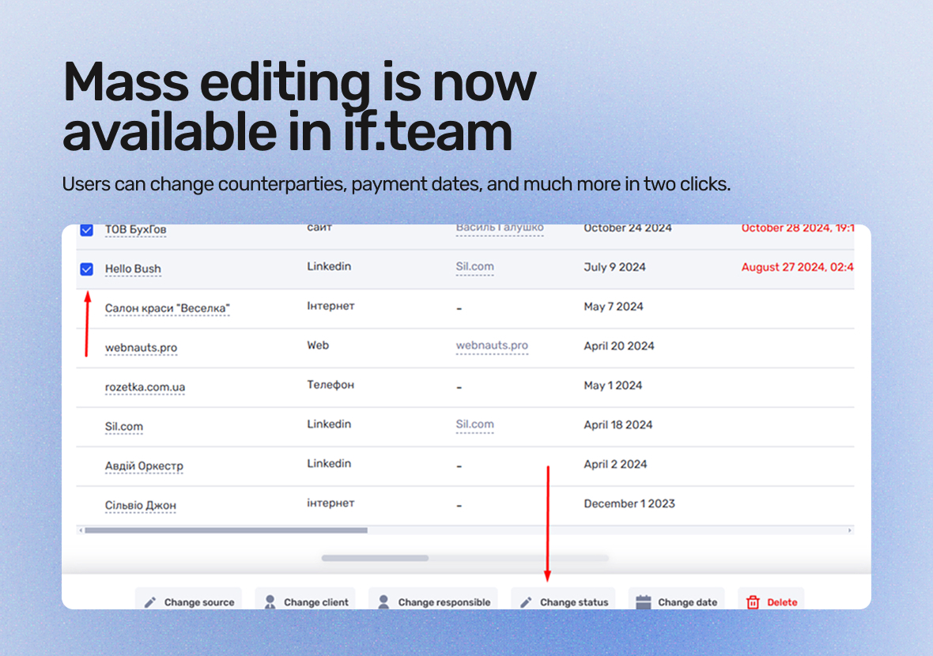Open the Сільвіо Джон record link
933x656 pixels.
coord(141,506)
